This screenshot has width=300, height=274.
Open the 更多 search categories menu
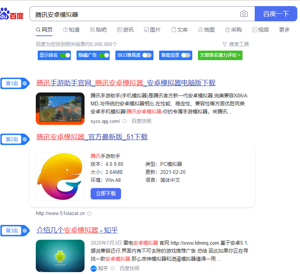(284, 30)
